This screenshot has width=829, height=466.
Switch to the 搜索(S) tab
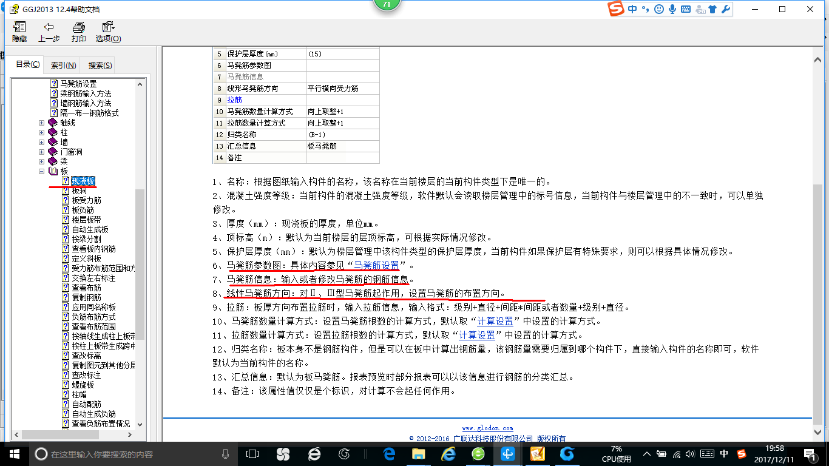click(x=100, y=66)
